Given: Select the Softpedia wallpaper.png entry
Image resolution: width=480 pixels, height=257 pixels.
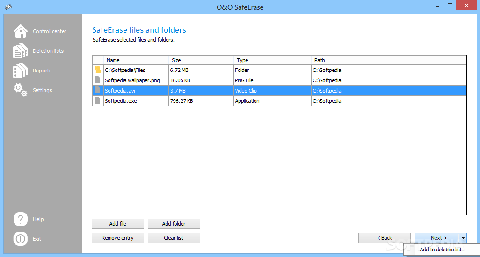Looking at the screenshot, I should 132,80.
